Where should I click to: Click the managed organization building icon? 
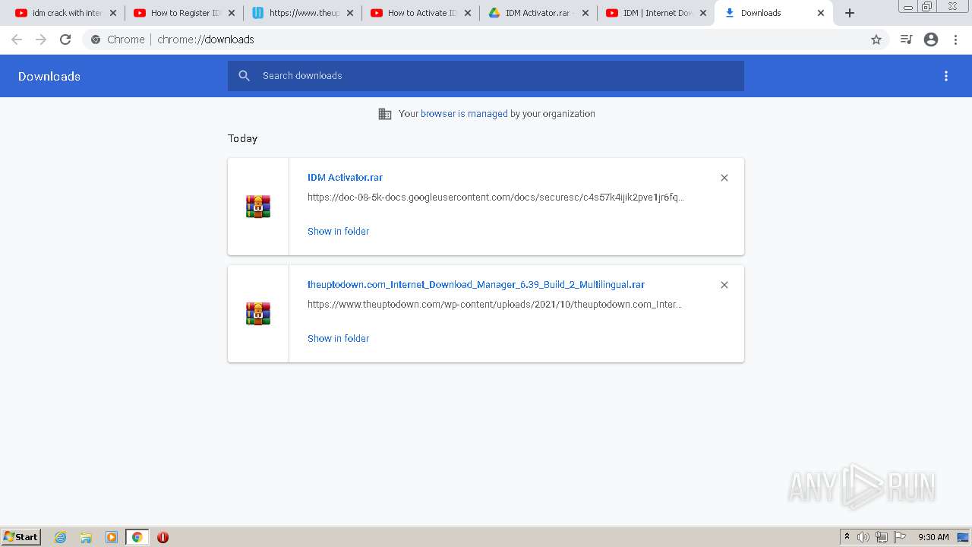tap(385, 114)
